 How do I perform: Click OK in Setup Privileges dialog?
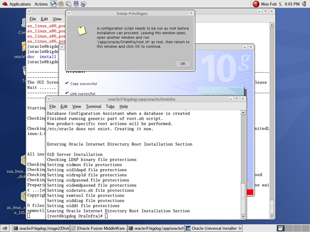[183, 64]
